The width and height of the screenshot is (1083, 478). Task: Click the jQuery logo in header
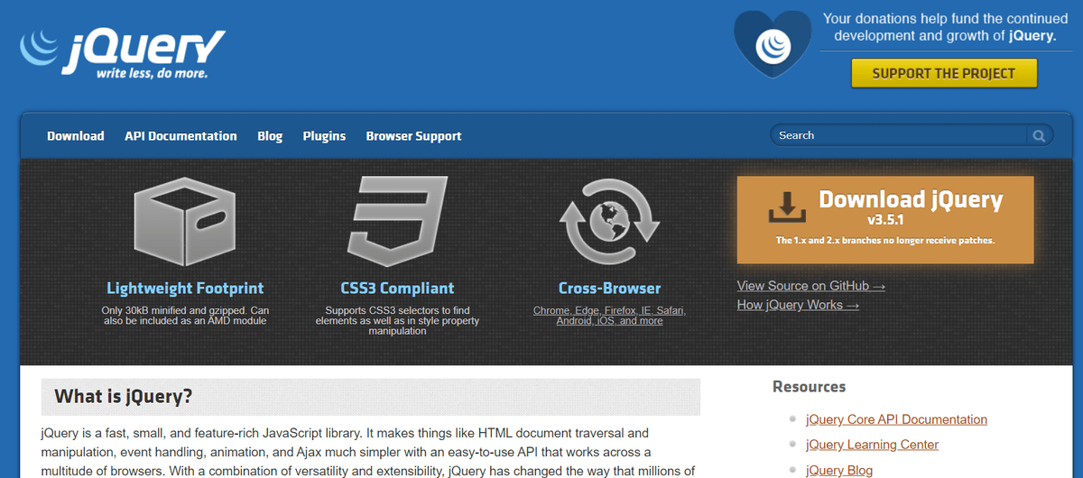tap(123, 53)
